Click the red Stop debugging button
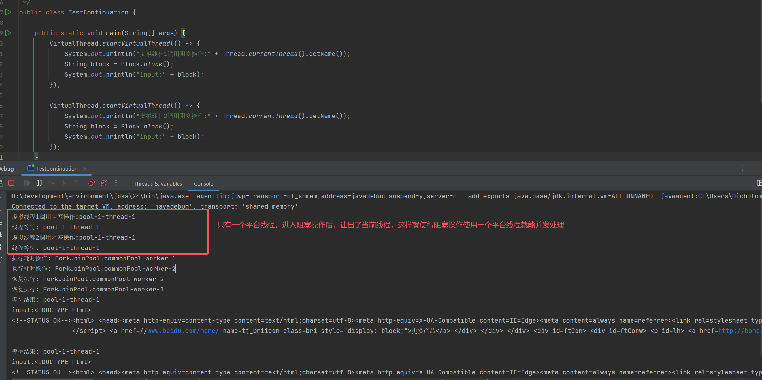 [x=11, y=183]
